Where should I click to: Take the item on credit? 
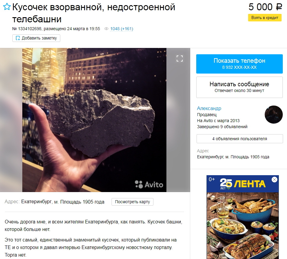tap(265, 18)
